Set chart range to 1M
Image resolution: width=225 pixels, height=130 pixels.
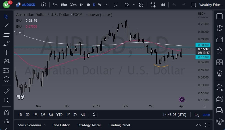coord(35,115)
